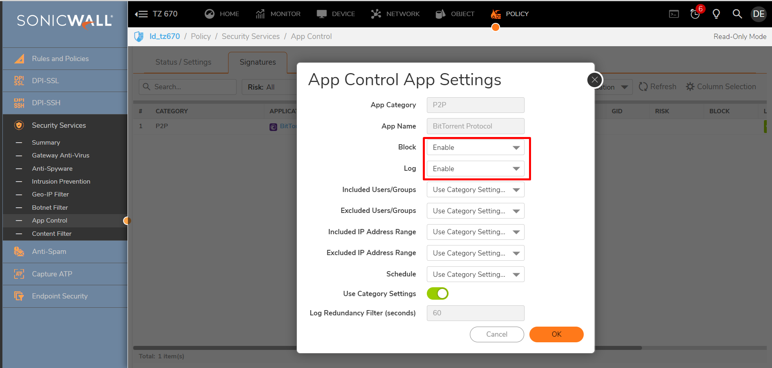Image resolution: width=772 pixels, height=368 pixels.
Task: Open the Log dropdown
Action: coord(476,169)
